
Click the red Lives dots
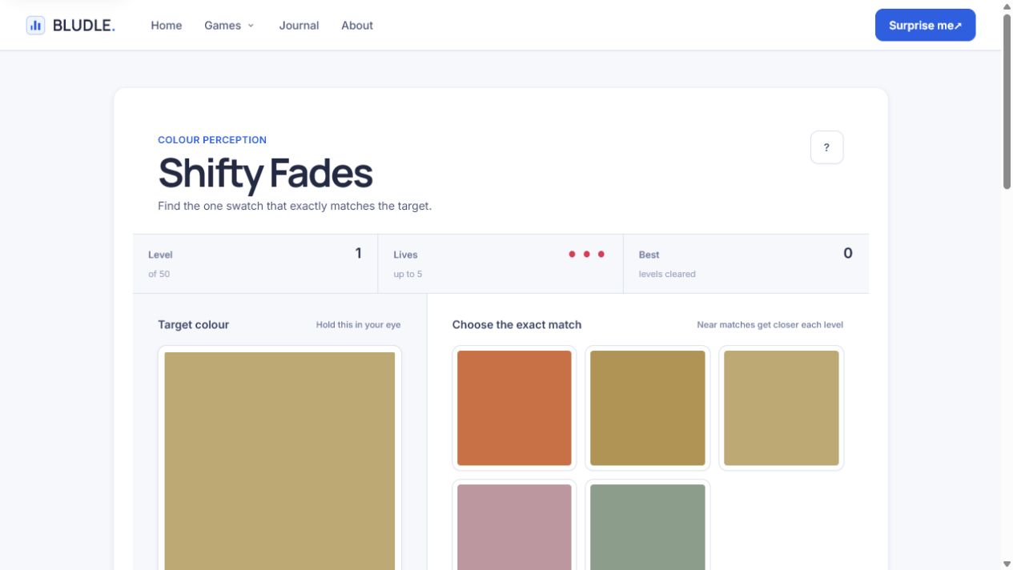pos(586,254)
